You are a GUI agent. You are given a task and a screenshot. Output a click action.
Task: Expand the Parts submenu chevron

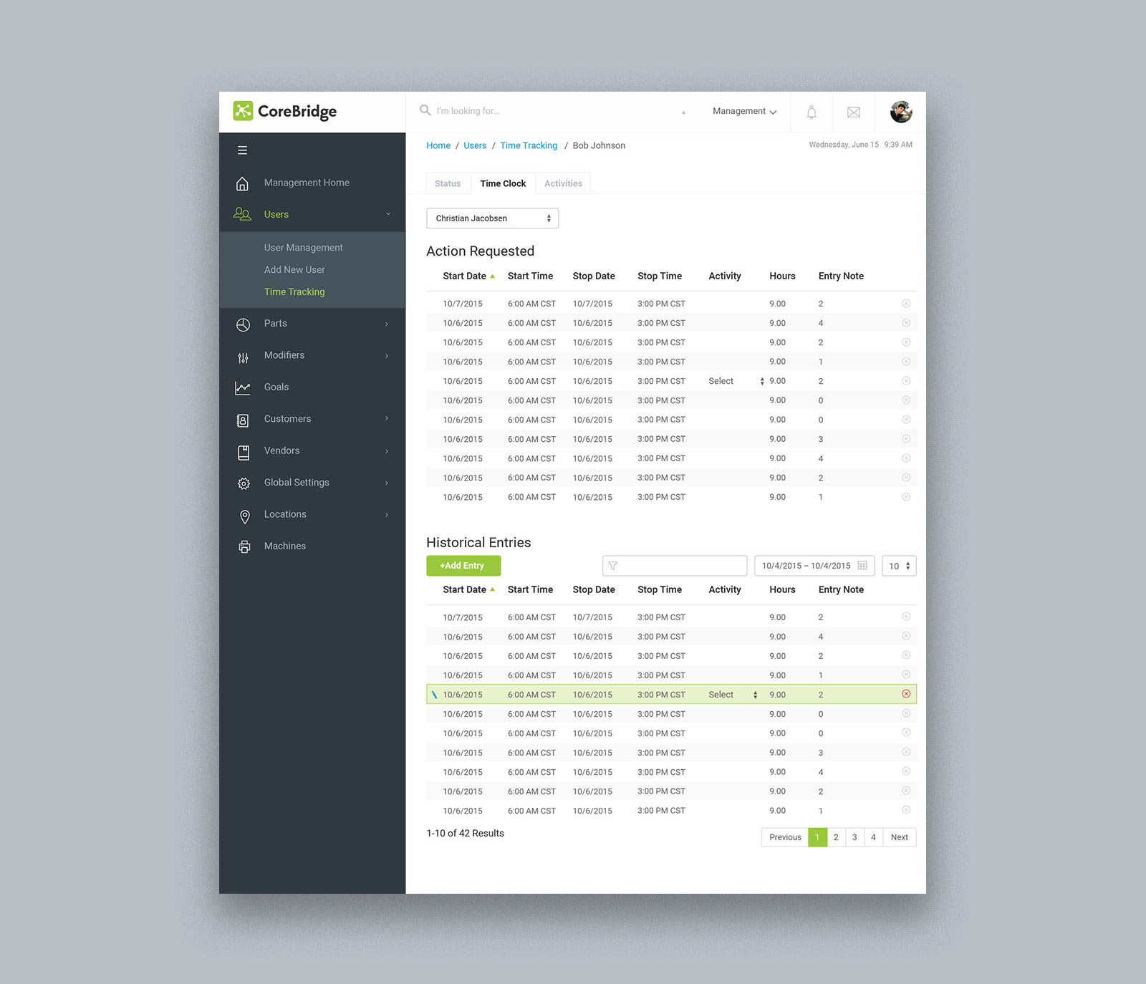click(387, 324)
